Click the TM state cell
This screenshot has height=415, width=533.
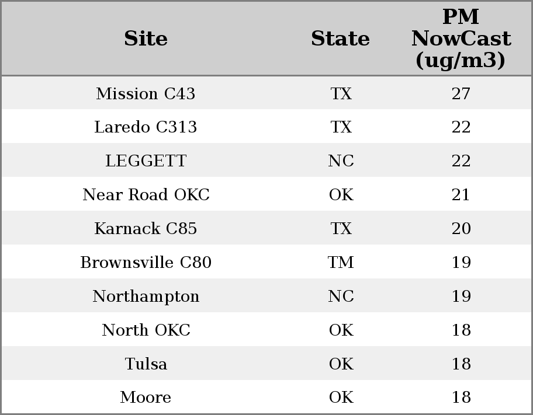341,263
